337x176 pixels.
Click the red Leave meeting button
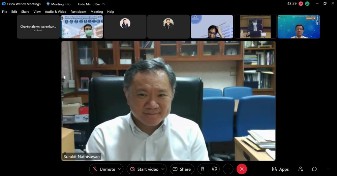[242, 169]
